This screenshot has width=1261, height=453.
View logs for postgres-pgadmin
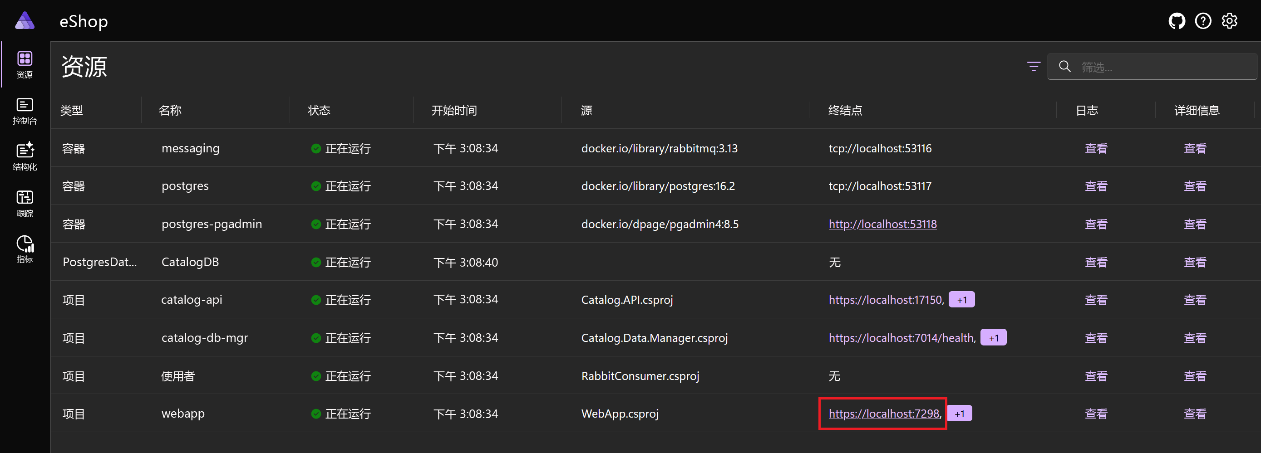[x=1096, y=224]
